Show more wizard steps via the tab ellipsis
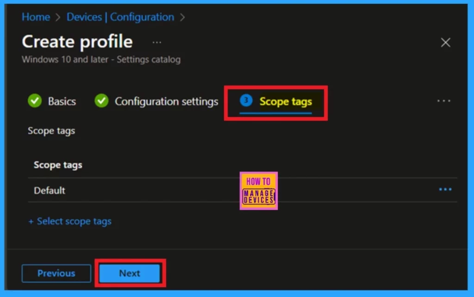This screenshot has height=297, width=474. [x=443, y=101]
